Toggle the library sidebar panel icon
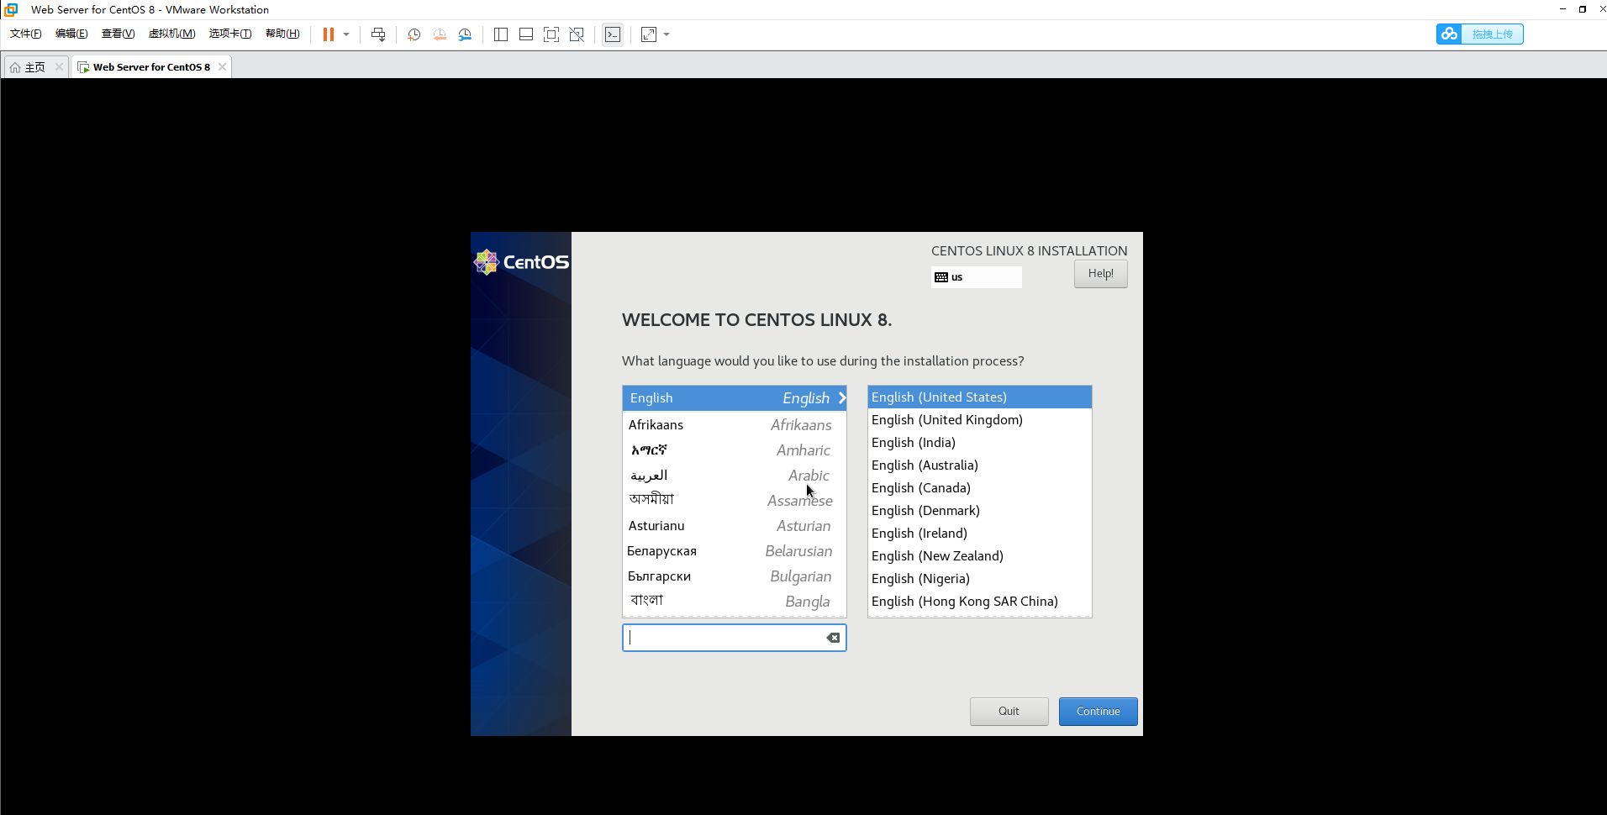 coord(501,34)
